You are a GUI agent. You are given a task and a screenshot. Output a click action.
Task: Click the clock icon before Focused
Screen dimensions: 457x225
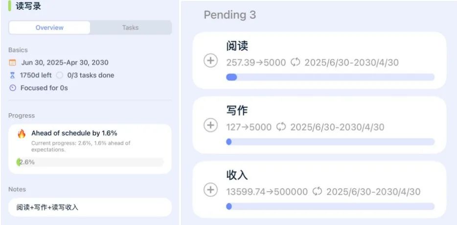13,88
